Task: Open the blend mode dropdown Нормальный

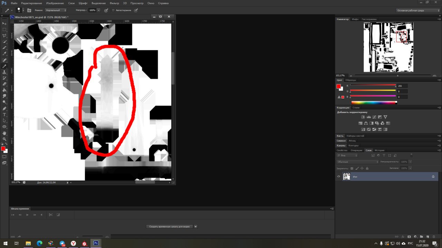Action: click(x=56, y=10)
